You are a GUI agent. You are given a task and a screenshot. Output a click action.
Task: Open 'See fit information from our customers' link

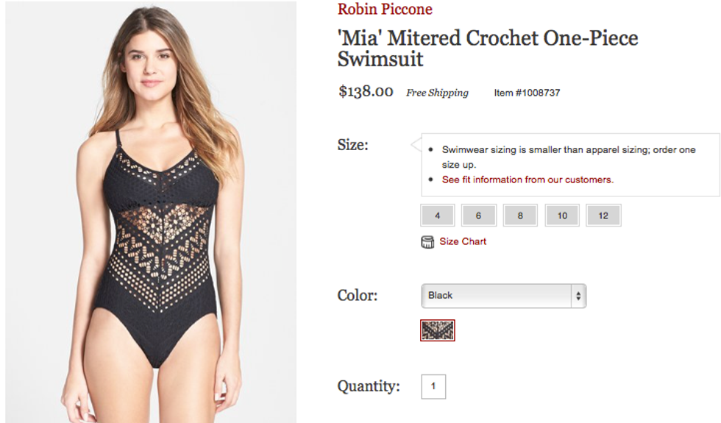point(528,179)
